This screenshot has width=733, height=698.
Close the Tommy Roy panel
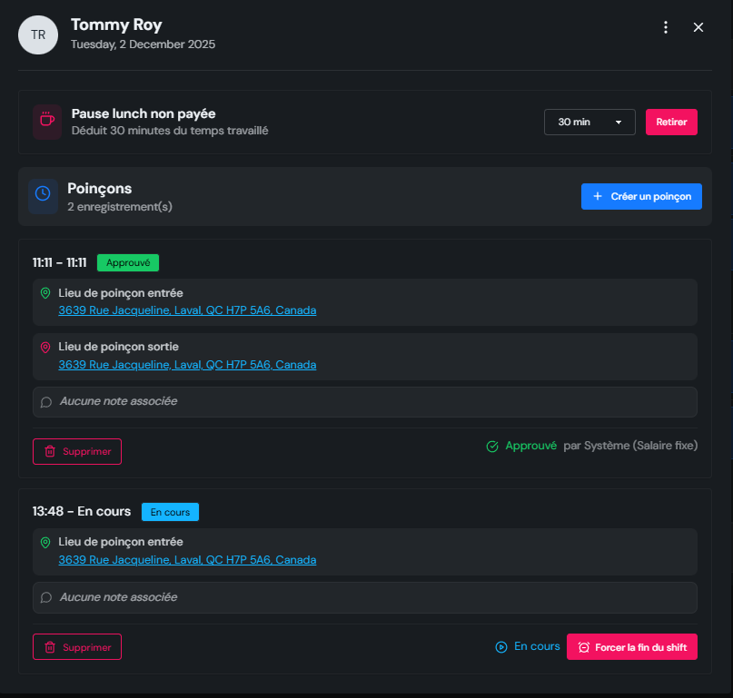pos(698,27)
